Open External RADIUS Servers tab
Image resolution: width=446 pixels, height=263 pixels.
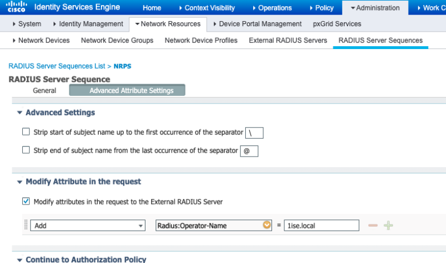tap(288, 40)
